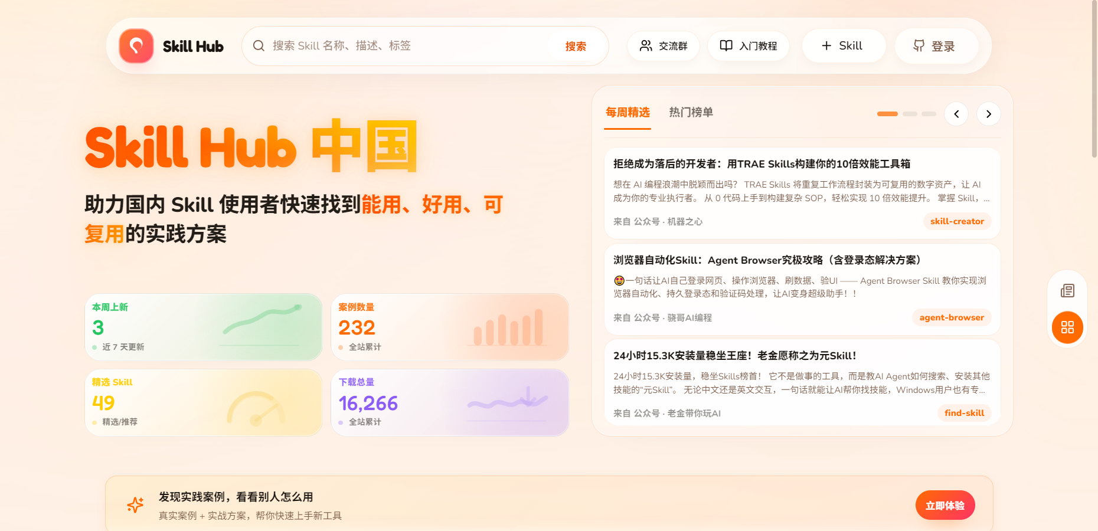Click the Skill Hub logo icon
Viewport: 1098px width, 531px height.
click(x=136, y=46)
